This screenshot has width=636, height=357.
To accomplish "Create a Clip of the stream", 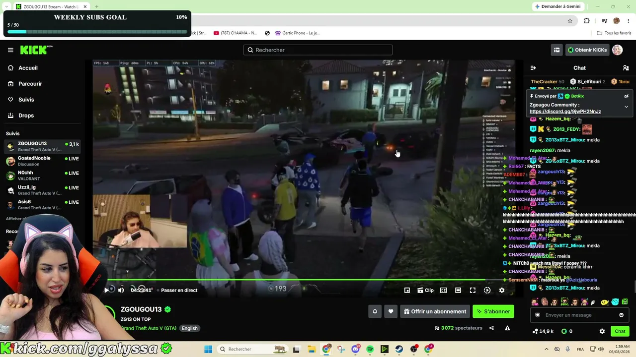I will point(425,290).
